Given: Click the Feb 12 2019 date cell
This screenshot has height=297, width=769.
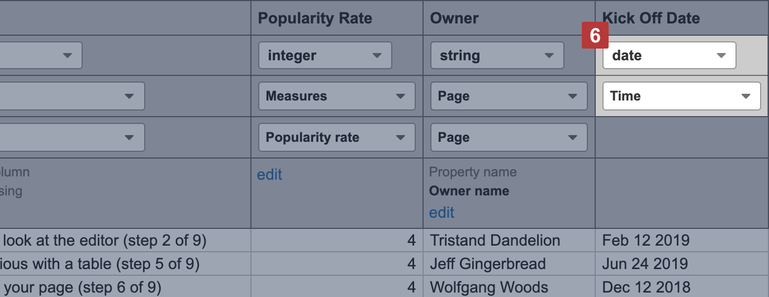Looking at the screenshot, I should 645,241.
